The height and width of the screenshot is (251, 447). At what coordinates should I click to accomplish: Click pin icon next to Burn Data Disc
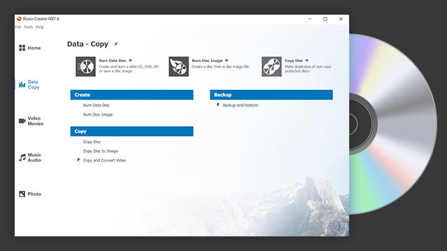131,61
